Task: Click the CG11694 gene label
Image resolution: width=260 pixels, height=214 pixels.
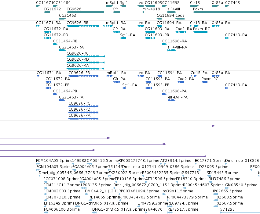Action: click(x=166, y=15)
